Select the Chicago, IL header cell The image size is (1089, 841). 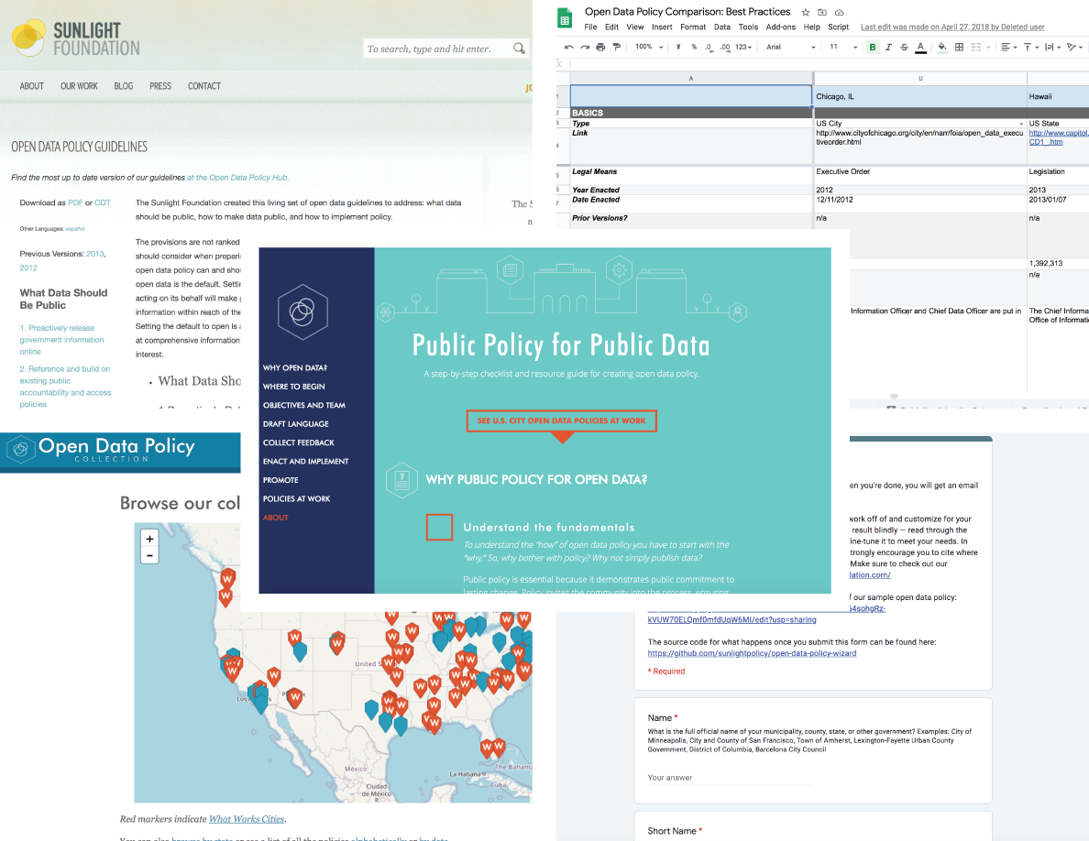tap(919, 96)
